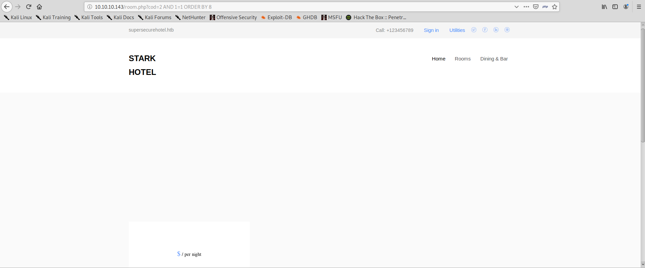The width and height of the screenshot is (645, 268).
Task: Open the hotel's Twitter icon
Action: click(474, 30)
